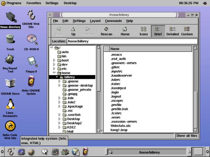Click the Location path input field
Screen dimensions: 210x157
pyautogui.click(x=132, y=42)
